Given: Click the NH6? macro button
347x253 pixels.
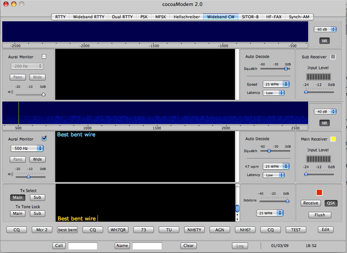Looking at the screenshot, I should coord(245,230).
